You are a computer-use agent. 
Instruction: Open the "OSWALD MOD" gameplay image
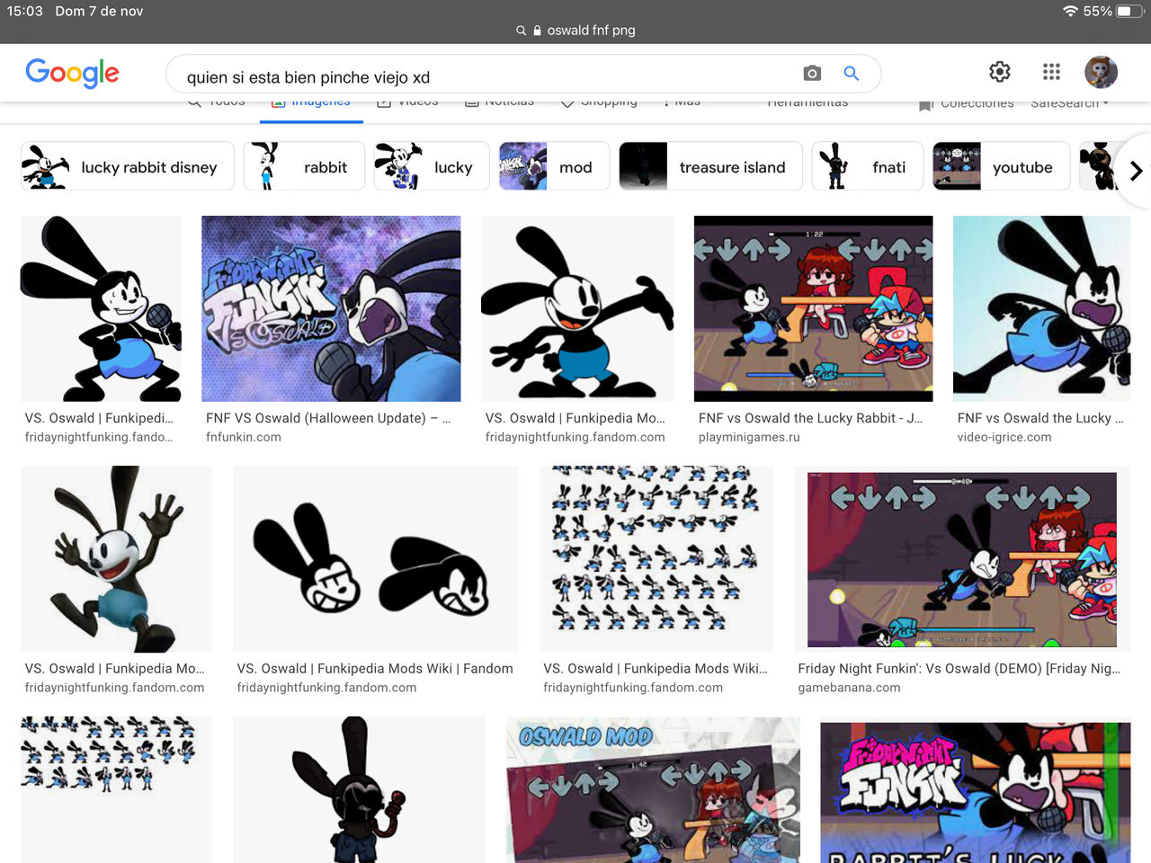click(x=653, y=789)
